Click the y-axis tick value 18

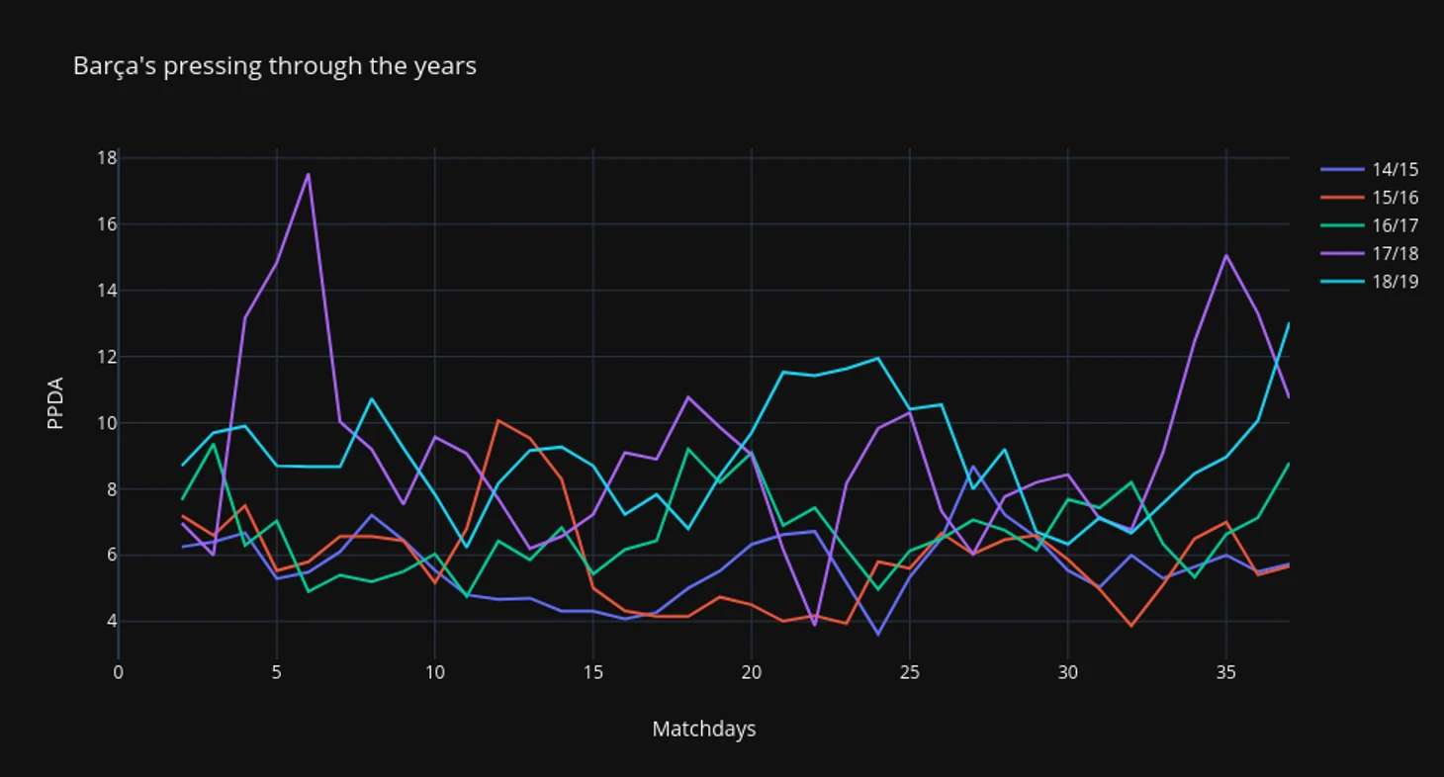click(x=107, y=158)
